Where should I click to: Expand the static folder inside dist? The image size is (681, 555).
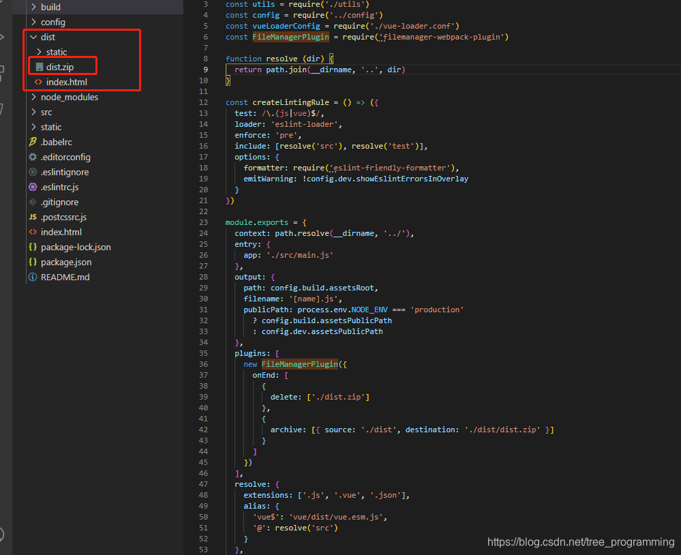pos(39,52)
